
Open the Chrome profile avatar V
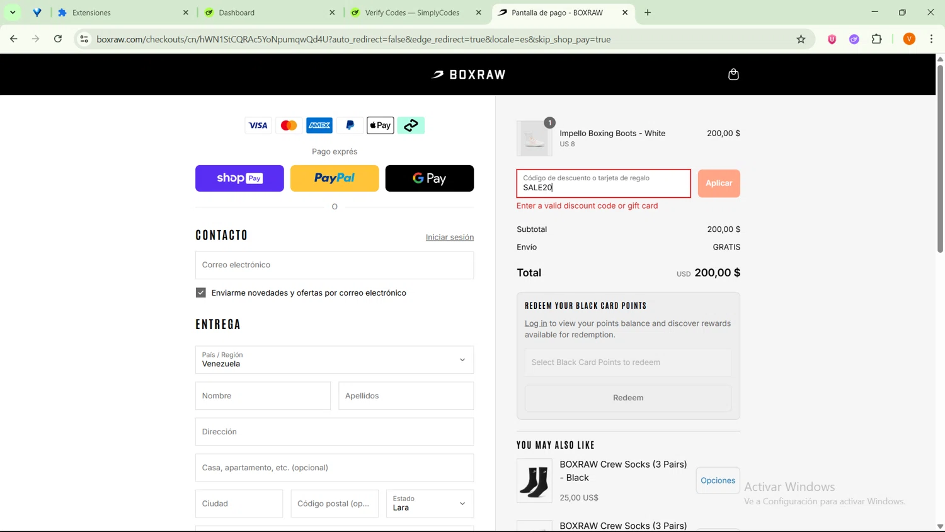click(x=909, y=39)
